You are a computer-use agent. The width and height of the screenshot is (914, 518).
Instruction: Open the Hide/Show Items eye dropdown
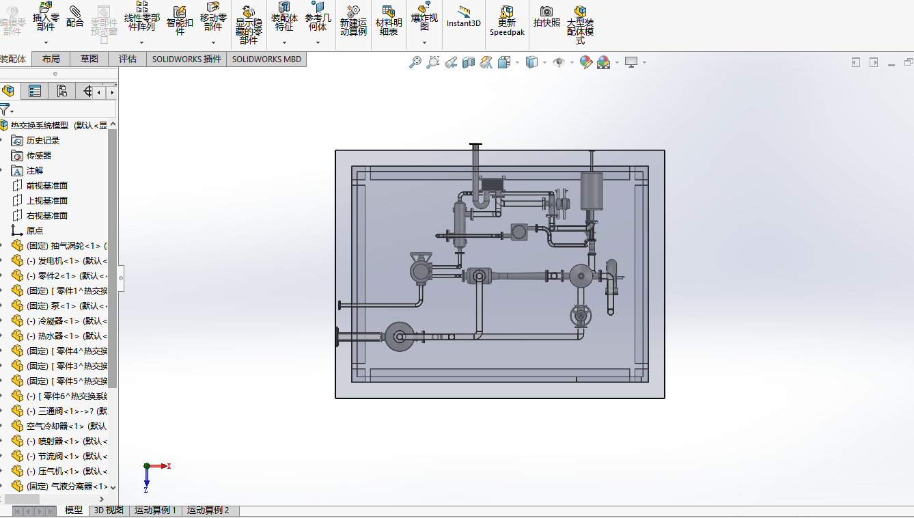(x=572, y=63)
